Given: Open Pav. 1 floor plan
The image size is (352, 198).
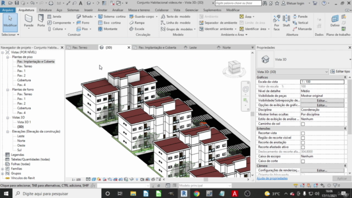Looking at the screenshot, I should [21, 71].
